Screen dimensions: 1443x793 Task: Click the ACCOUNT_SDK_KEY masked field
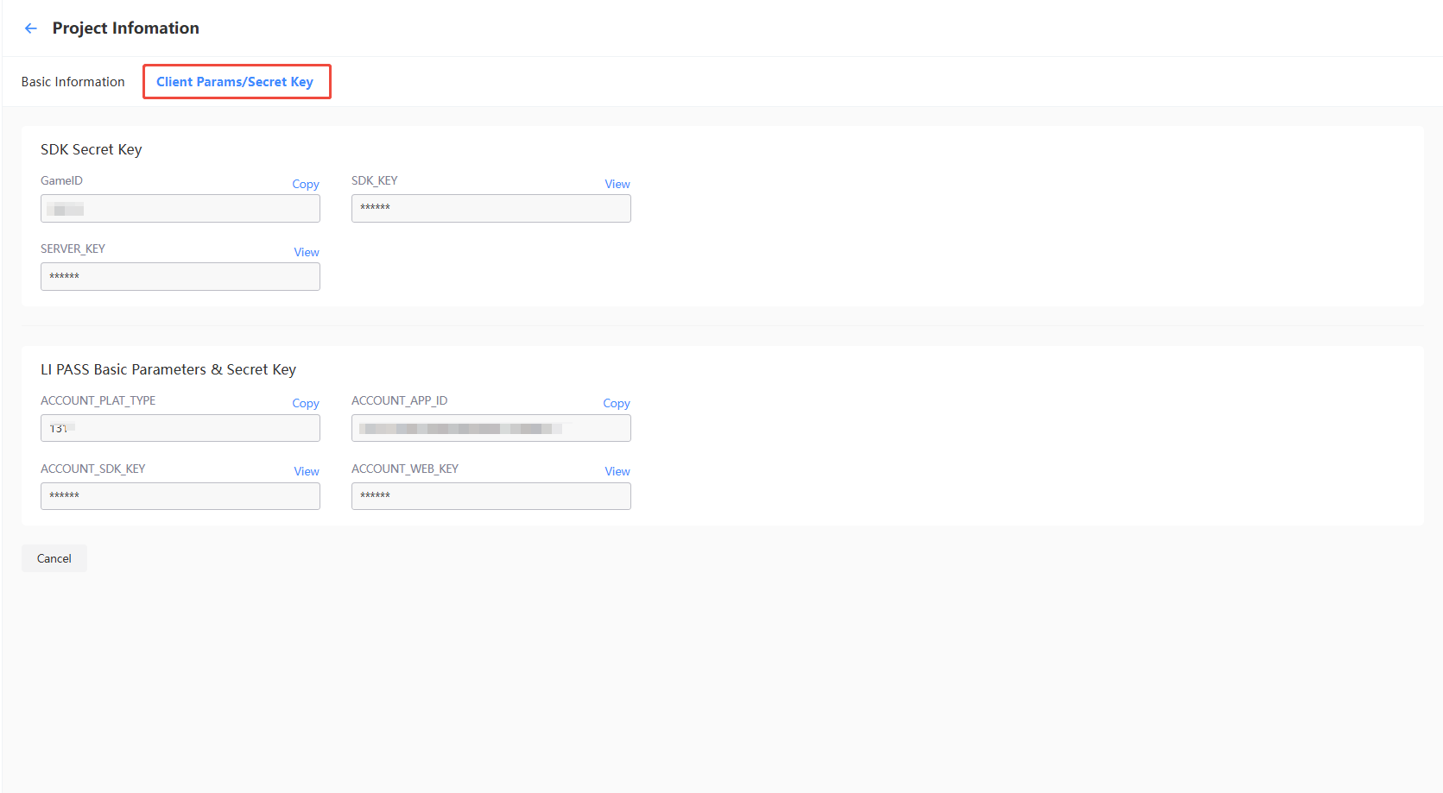180,495
